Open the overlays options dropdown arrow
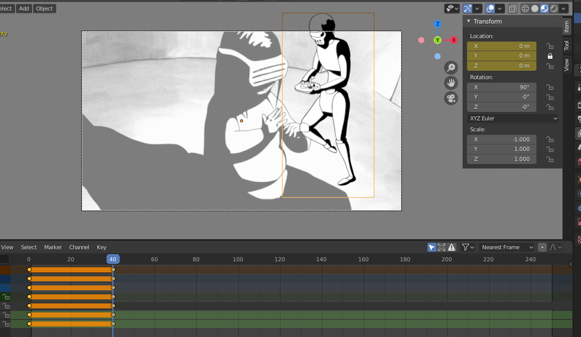The width and height of the screenshot is (581, 337). click(500, 9)
